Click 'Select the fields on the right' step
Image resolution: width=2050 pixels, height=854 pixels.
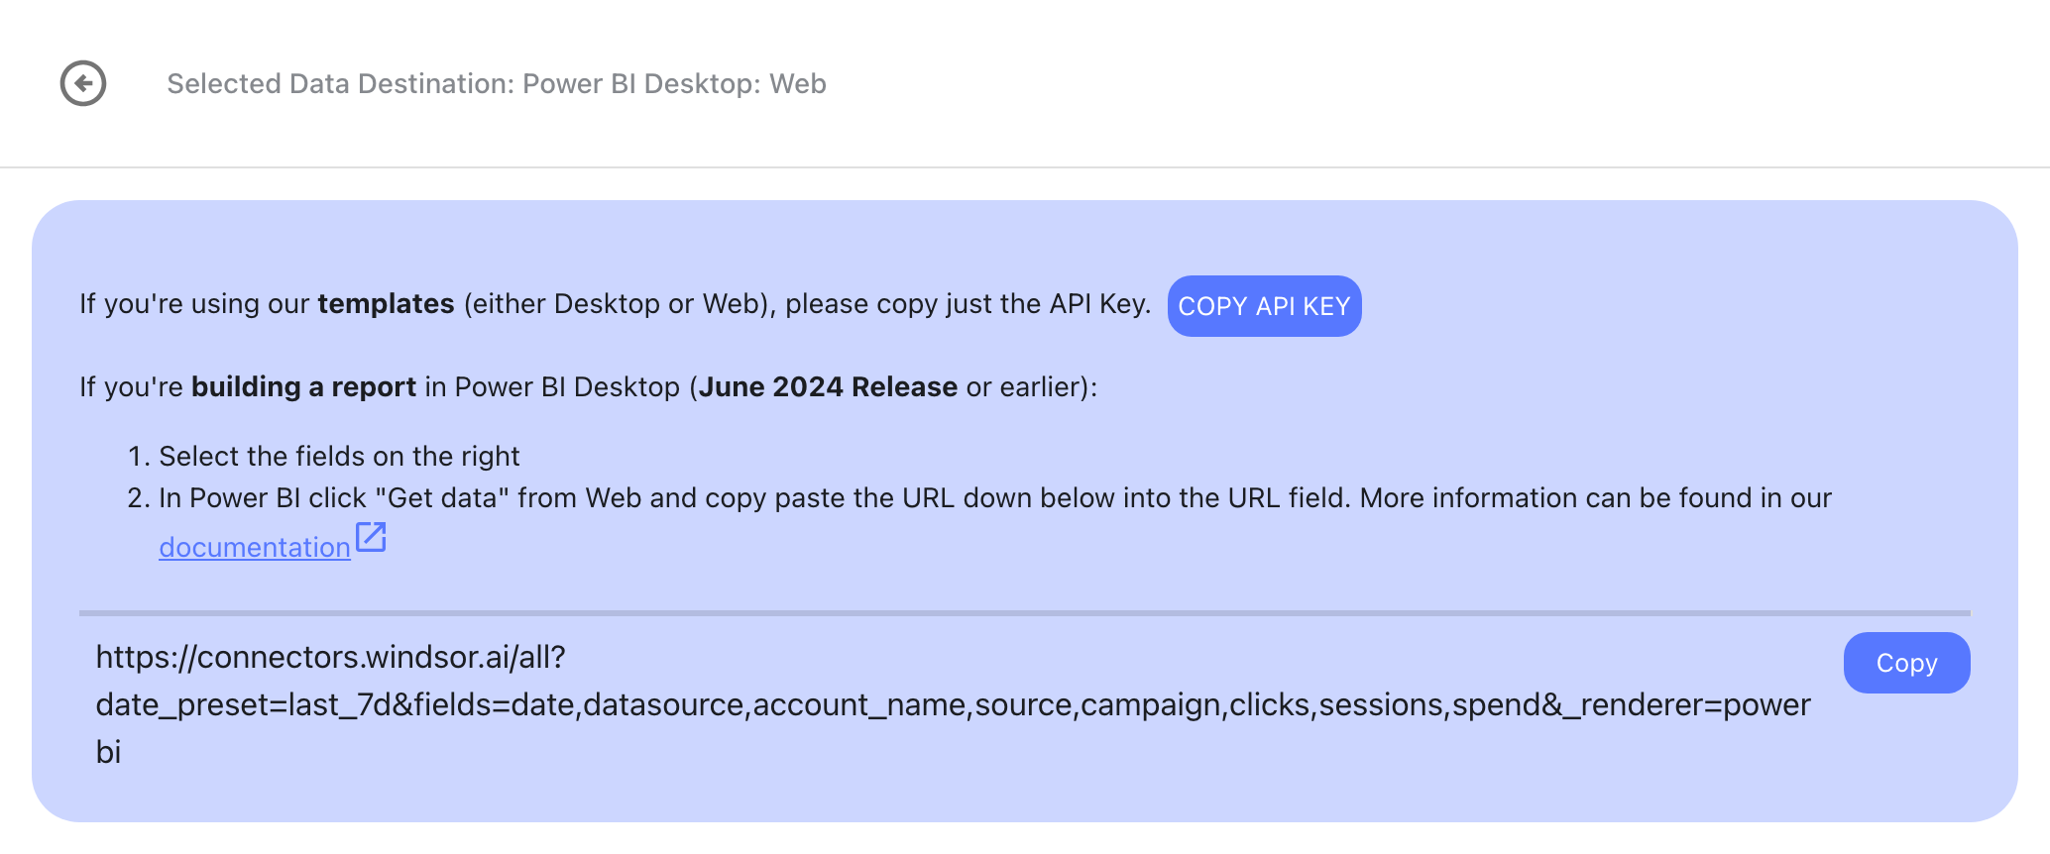pos(339,456)
